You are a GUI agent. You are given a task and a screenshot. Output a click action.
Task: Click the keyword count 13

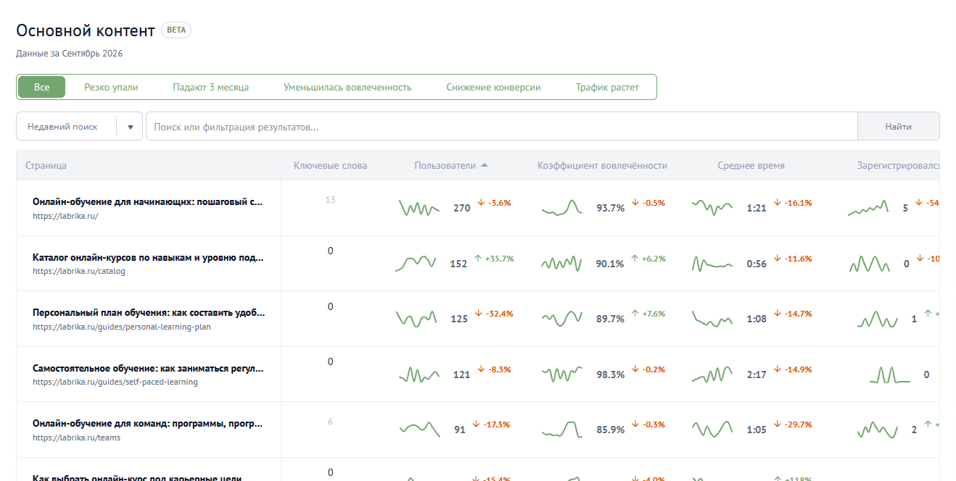point(330,200)
